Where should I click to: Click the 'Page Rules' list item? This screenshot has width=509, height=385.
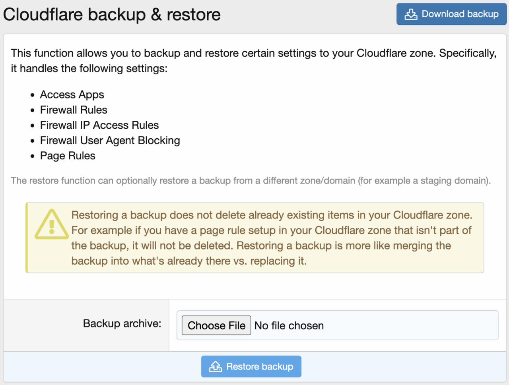click(x=68, y=156)
